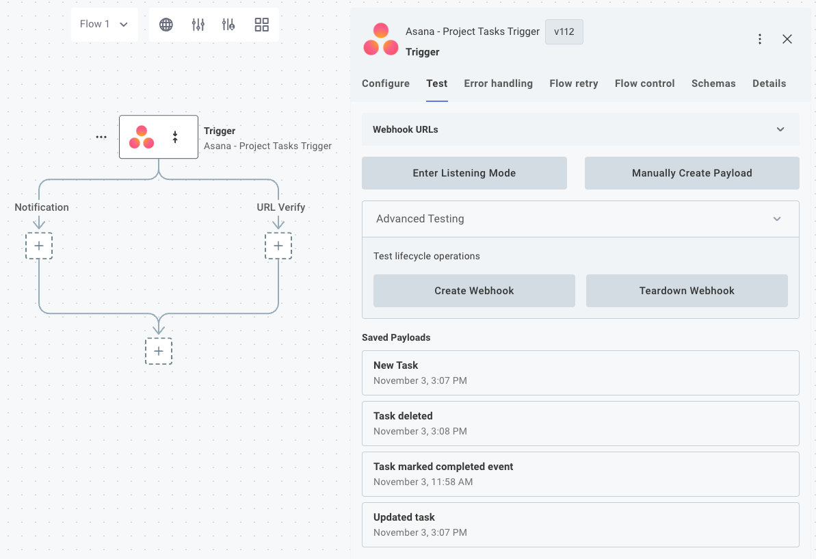This screenshot has height=559, width=816.
Task: Collapse the Advanced Testing section
Action: pos(777,219)
